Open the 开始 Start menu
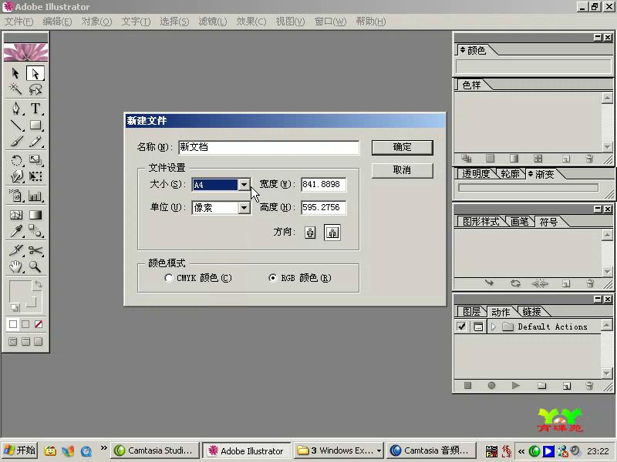Screen dimensions: 617x462 (x=19, y=450)
